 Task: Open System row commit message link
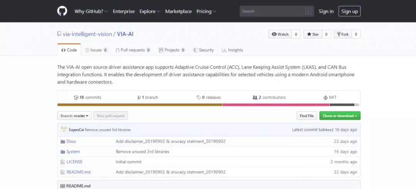click(143, 152)
